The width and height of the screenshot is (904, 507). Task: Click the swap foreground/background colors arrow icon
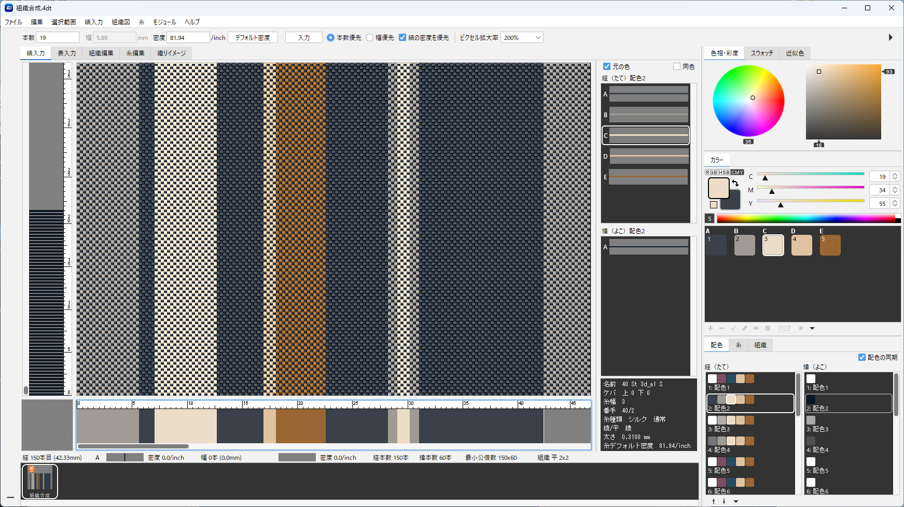(x=735, y=183)
